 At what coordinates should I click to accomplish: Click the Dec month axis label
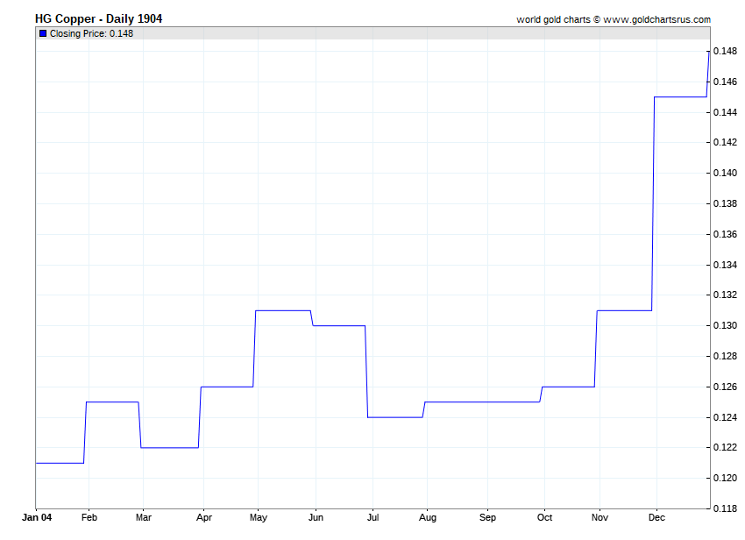click(656, 518)
